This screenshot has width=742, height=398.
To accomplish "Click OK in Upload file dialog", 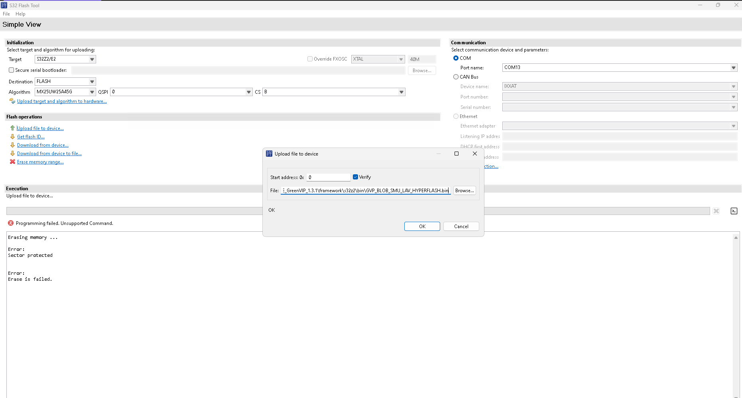I will click(422, 226).
